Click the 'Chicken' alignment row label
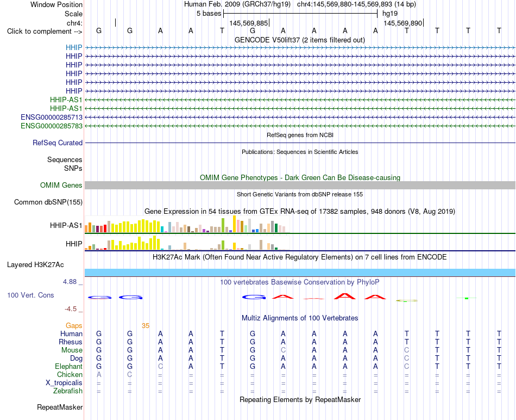Image resolution: width=516 pixels, height=420 pixels. tap(70, 374)
